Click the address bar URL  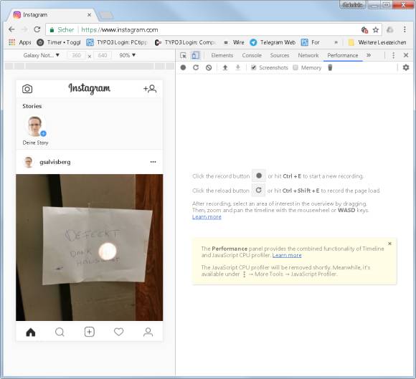(120, 29)
